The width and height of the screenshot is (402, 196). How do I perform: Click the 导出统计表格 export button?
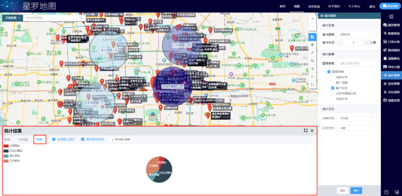(121, 140)
